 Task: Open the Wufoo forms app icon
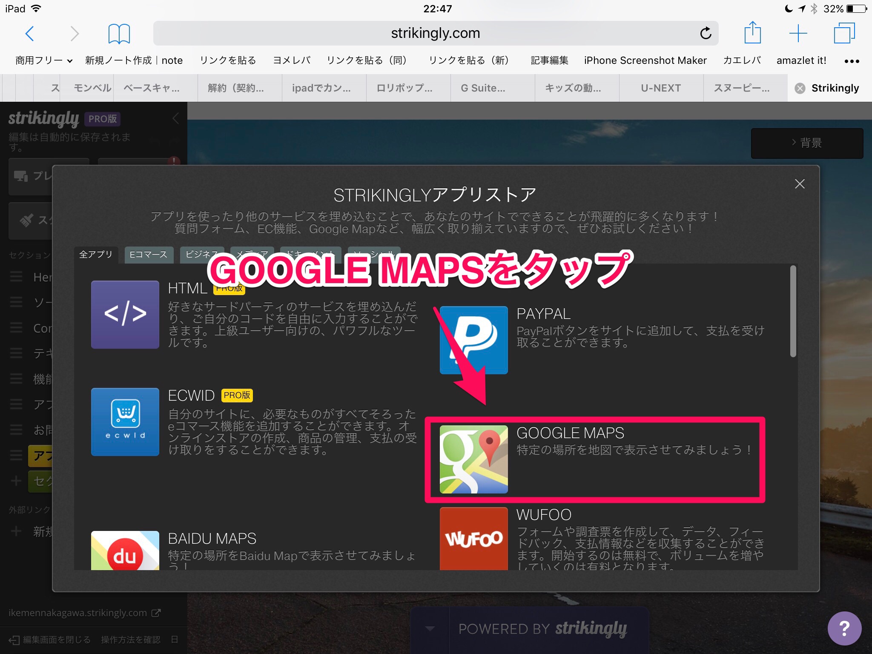(x=473, y=538)
